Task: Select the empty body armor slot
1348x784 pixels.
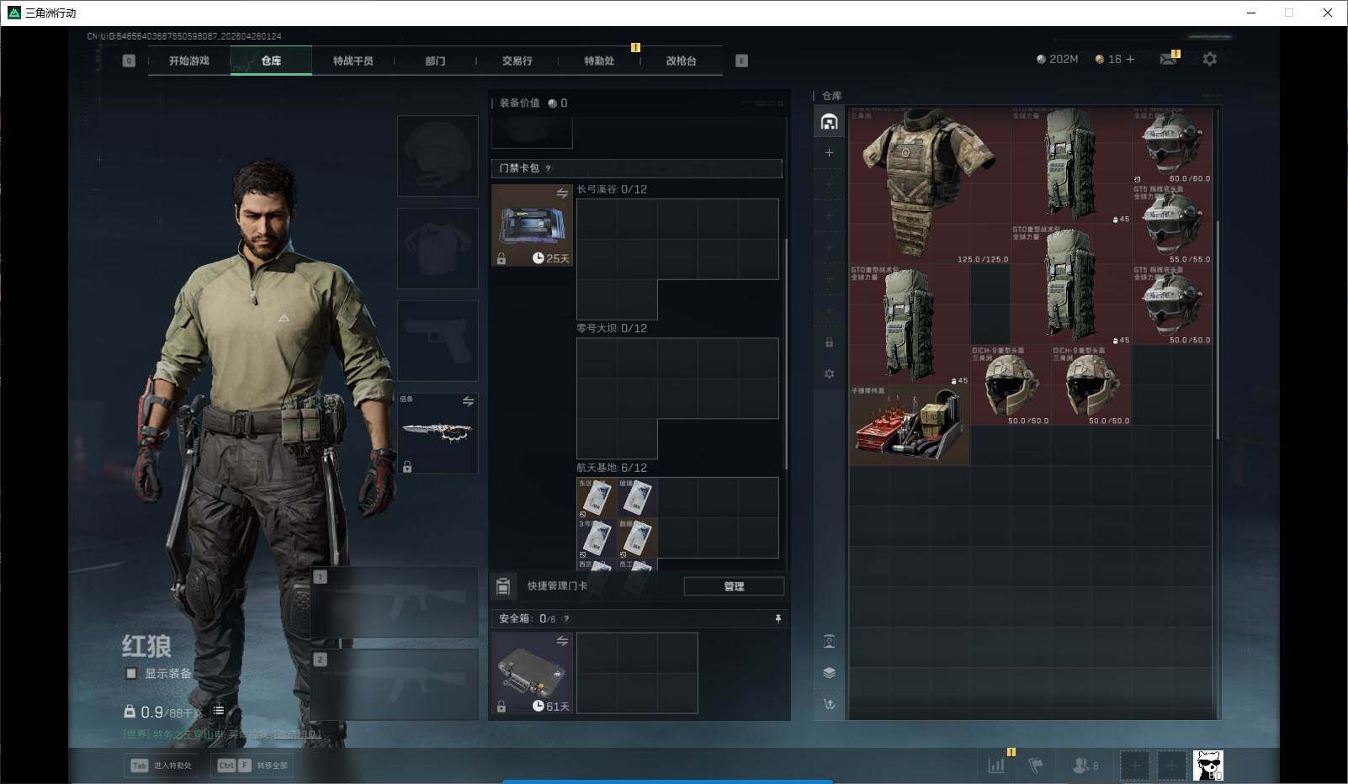Action: (x=438, y=249)
